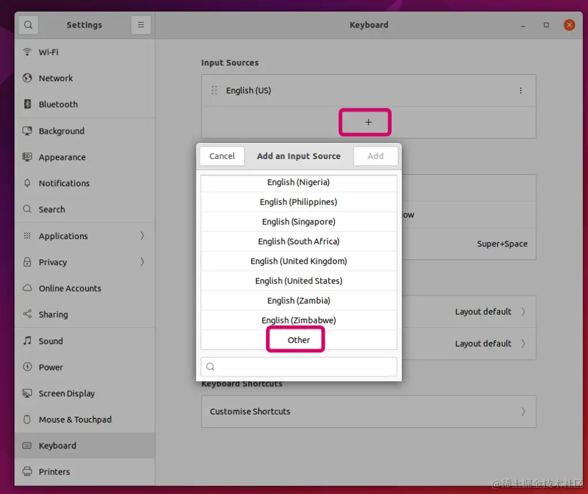Click Other in input source list

pos(299,340)
